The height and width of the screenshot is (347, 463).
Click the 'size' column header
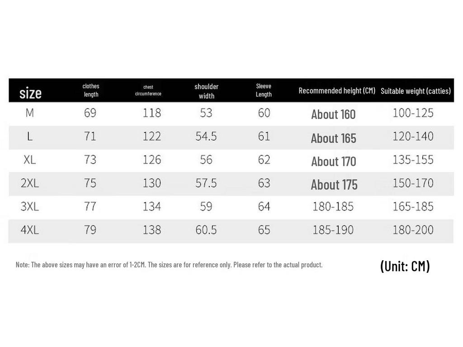pyautogui.click(x=30, y=93)
